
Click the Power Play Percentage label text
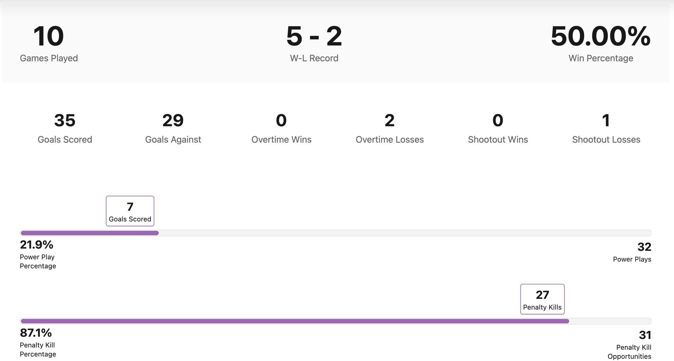(x=38, y=262)
